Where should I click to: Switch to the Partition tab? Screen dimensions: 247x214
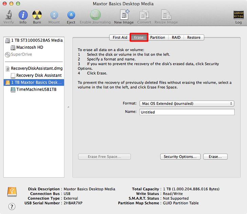(157, 38)
